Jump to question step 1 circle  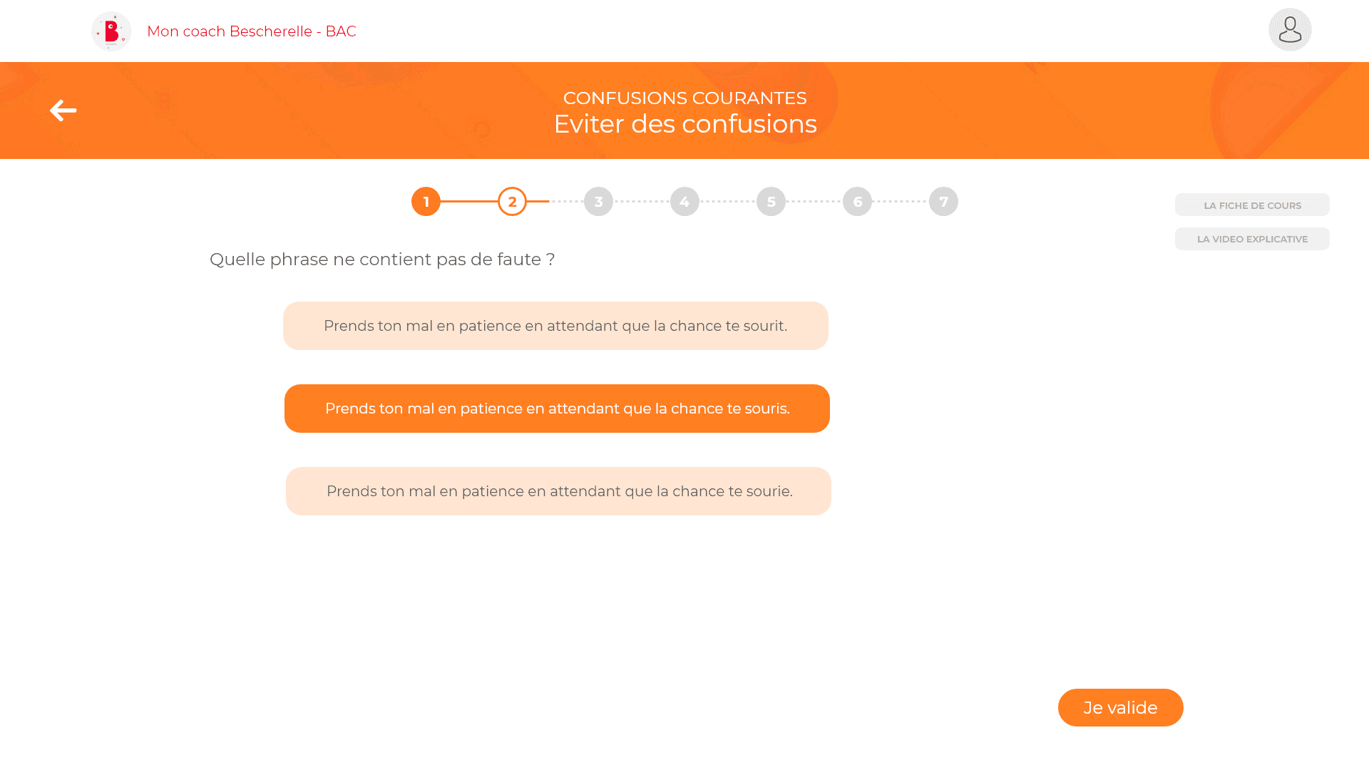coord(426,202)
